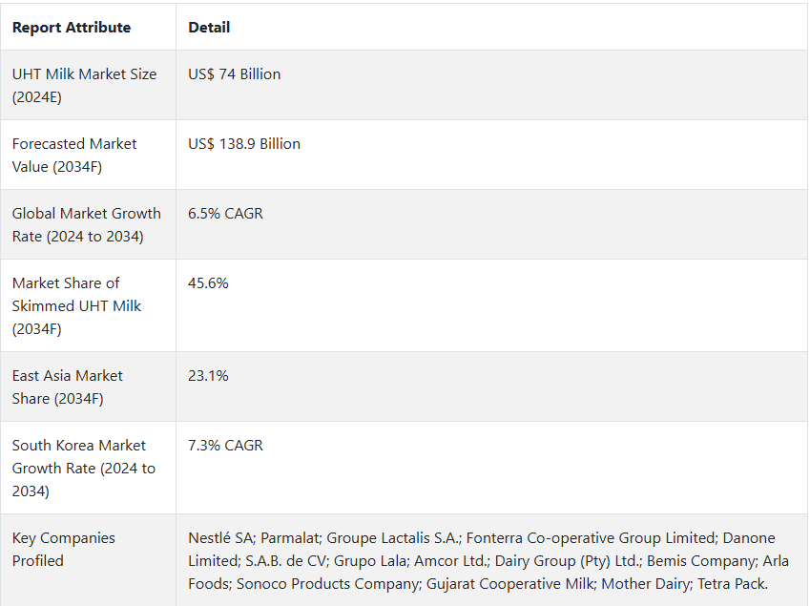Select the "Forecasted Market Value (2034F)" cell
This screenshot has width=810, height=606.
pyautogui.click(x=74, y=155)
